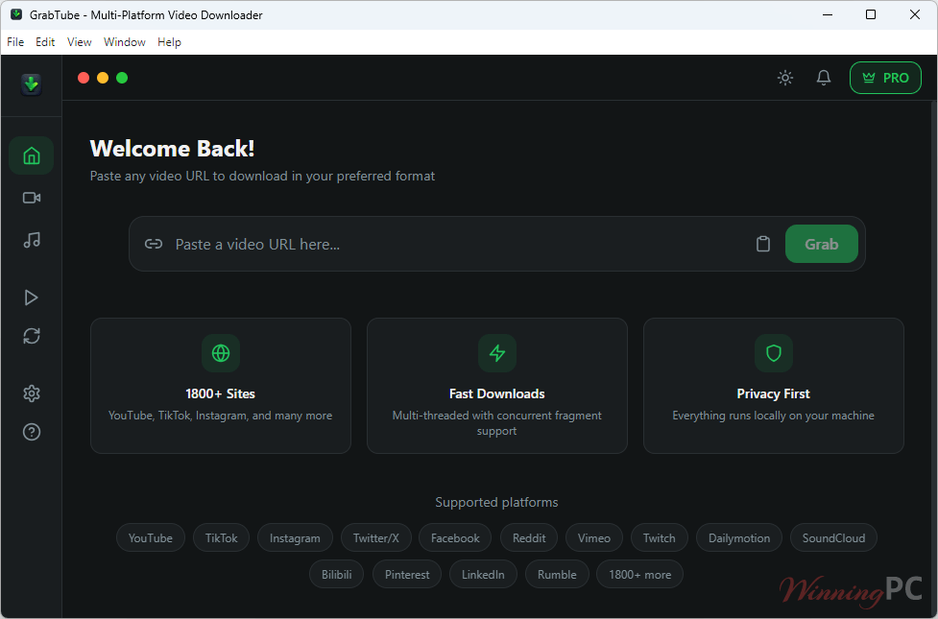The height and width of the screenshot is (619, 938).
Task: Open the Edit menu
Action: click(45, 42)
